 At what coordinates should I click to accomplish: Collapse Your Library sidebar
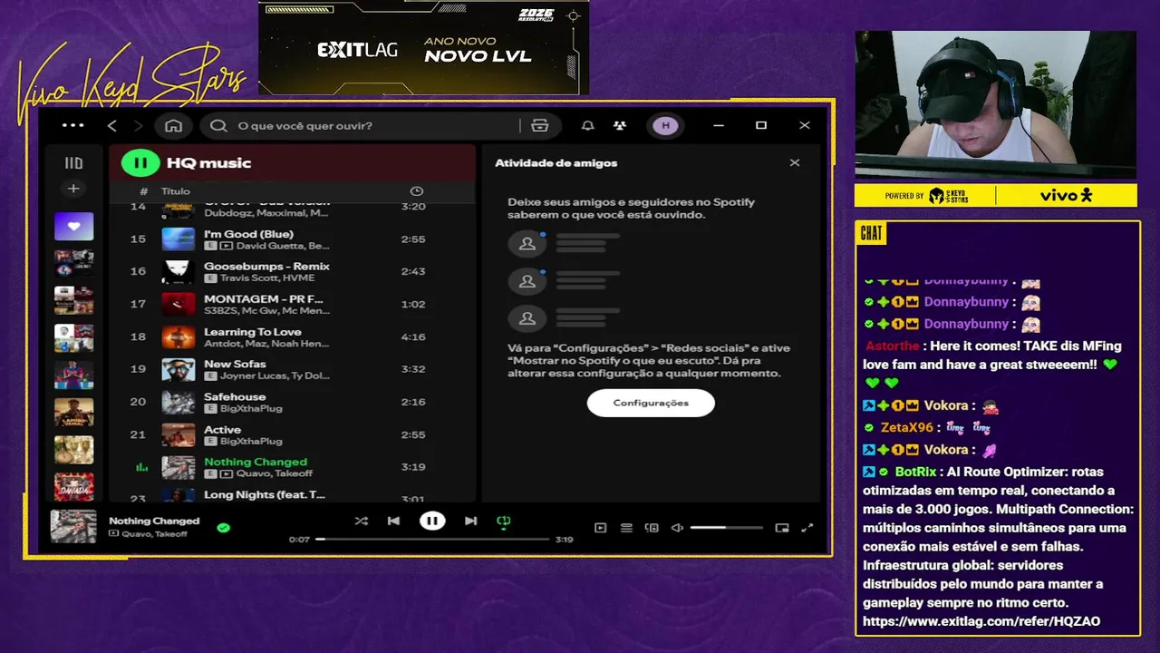click(73, 163)
